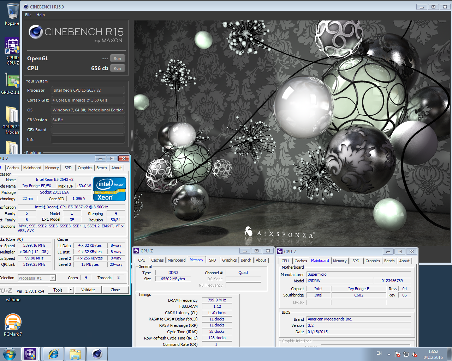Click the CPU-Z Mainboard window title icon
This screenshot has width=452, height=361.
280,251
